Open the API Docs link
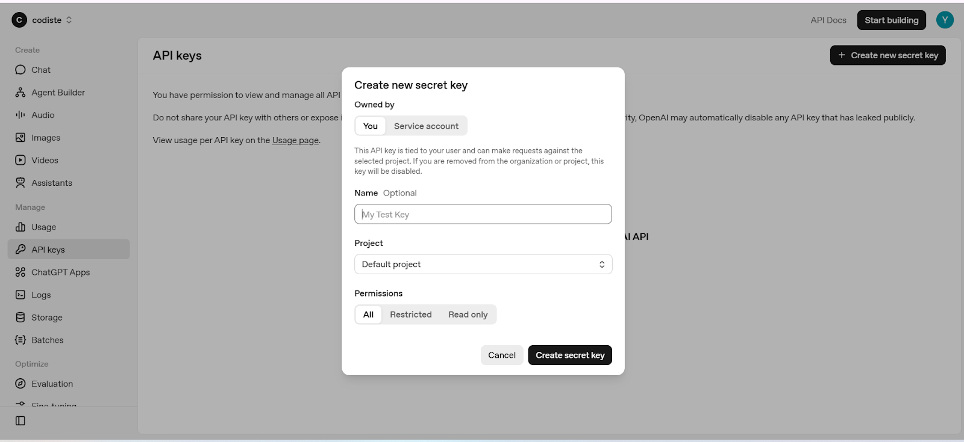The image size is (964, 442). coord(828,20)
